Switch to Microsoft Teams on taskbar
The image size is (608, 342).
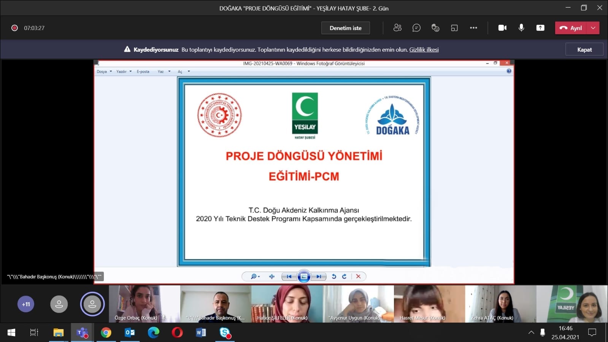pyautogui.click(x=82, y=332)
